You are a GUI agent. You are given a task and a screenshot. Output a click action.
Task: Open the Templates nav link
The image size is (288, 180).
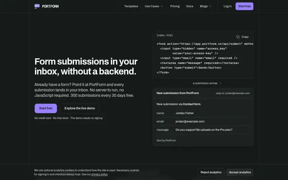(131, 6)
